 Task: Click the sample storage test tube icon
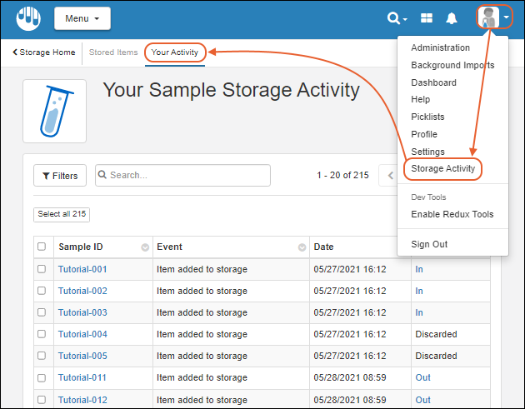[54, 112]
